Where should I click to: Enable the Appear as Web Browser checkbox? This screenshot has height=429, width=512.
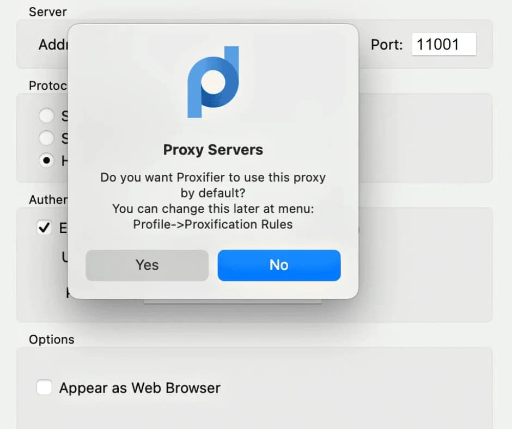(44, 388)
